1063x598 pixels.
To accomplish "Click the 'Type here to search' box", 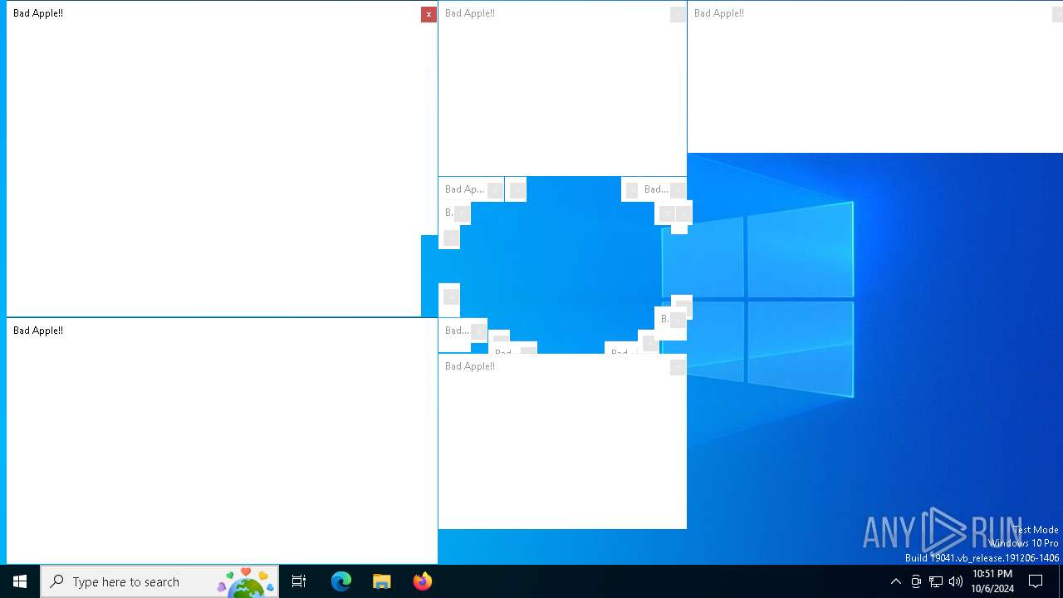I will click(159, 581).
